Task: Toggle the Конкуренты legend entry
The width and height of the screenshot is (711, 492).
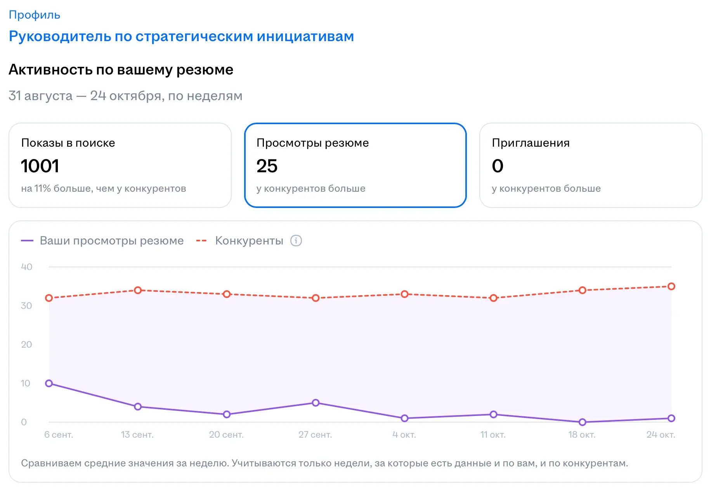Action: (x=240, y=241)
